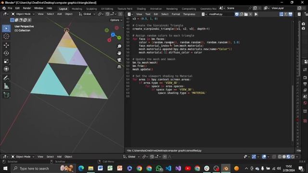The height and width of the screenshot is (173, 308).
Task: Click the Scene name field
Action: [237, 8]
